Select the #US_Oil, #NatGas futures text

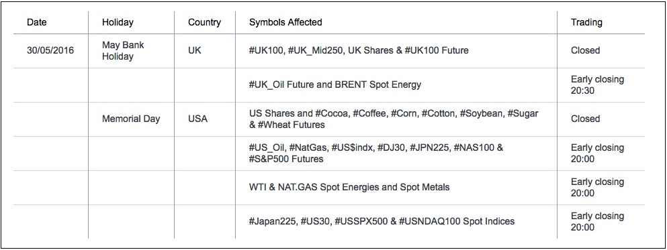point(376,153)
